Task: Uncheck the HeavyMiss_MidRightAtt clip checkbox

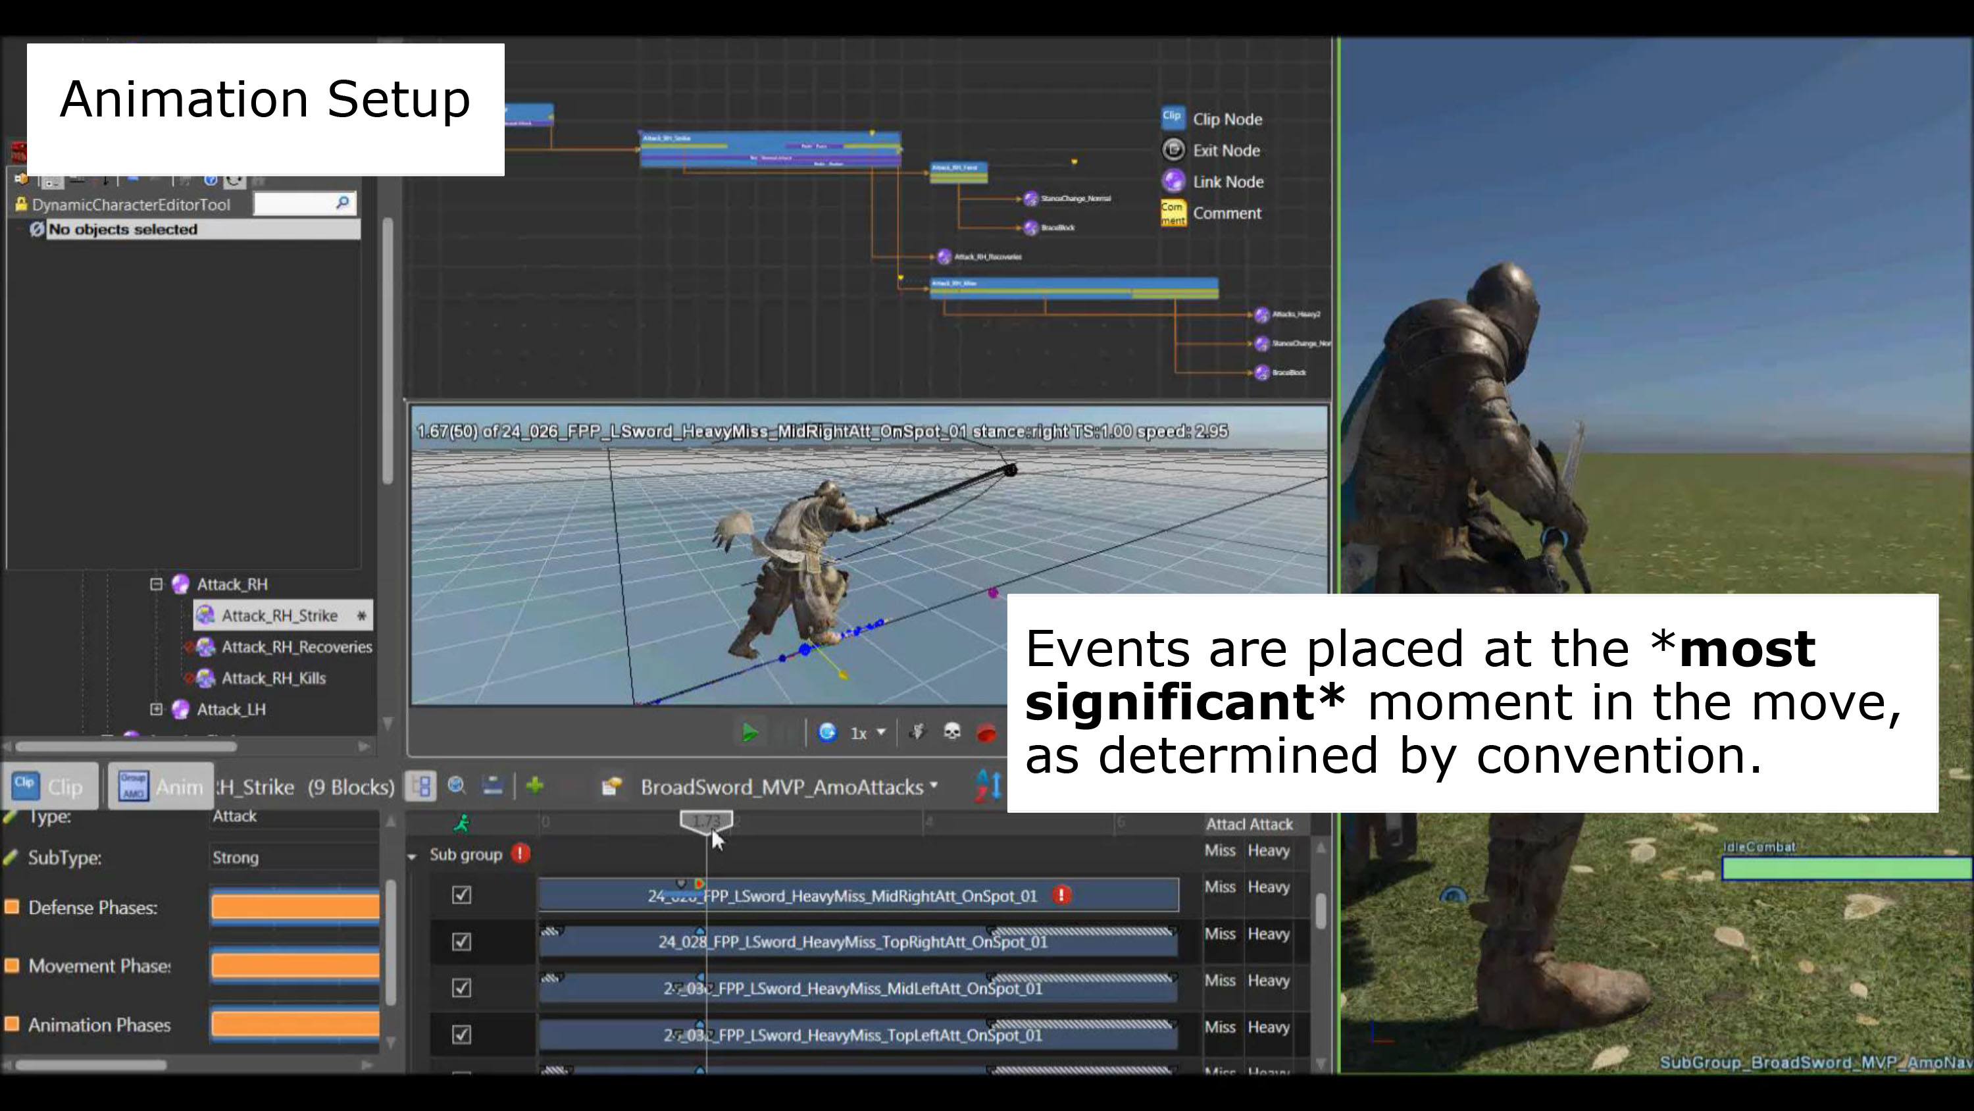Action: [461, 894]
